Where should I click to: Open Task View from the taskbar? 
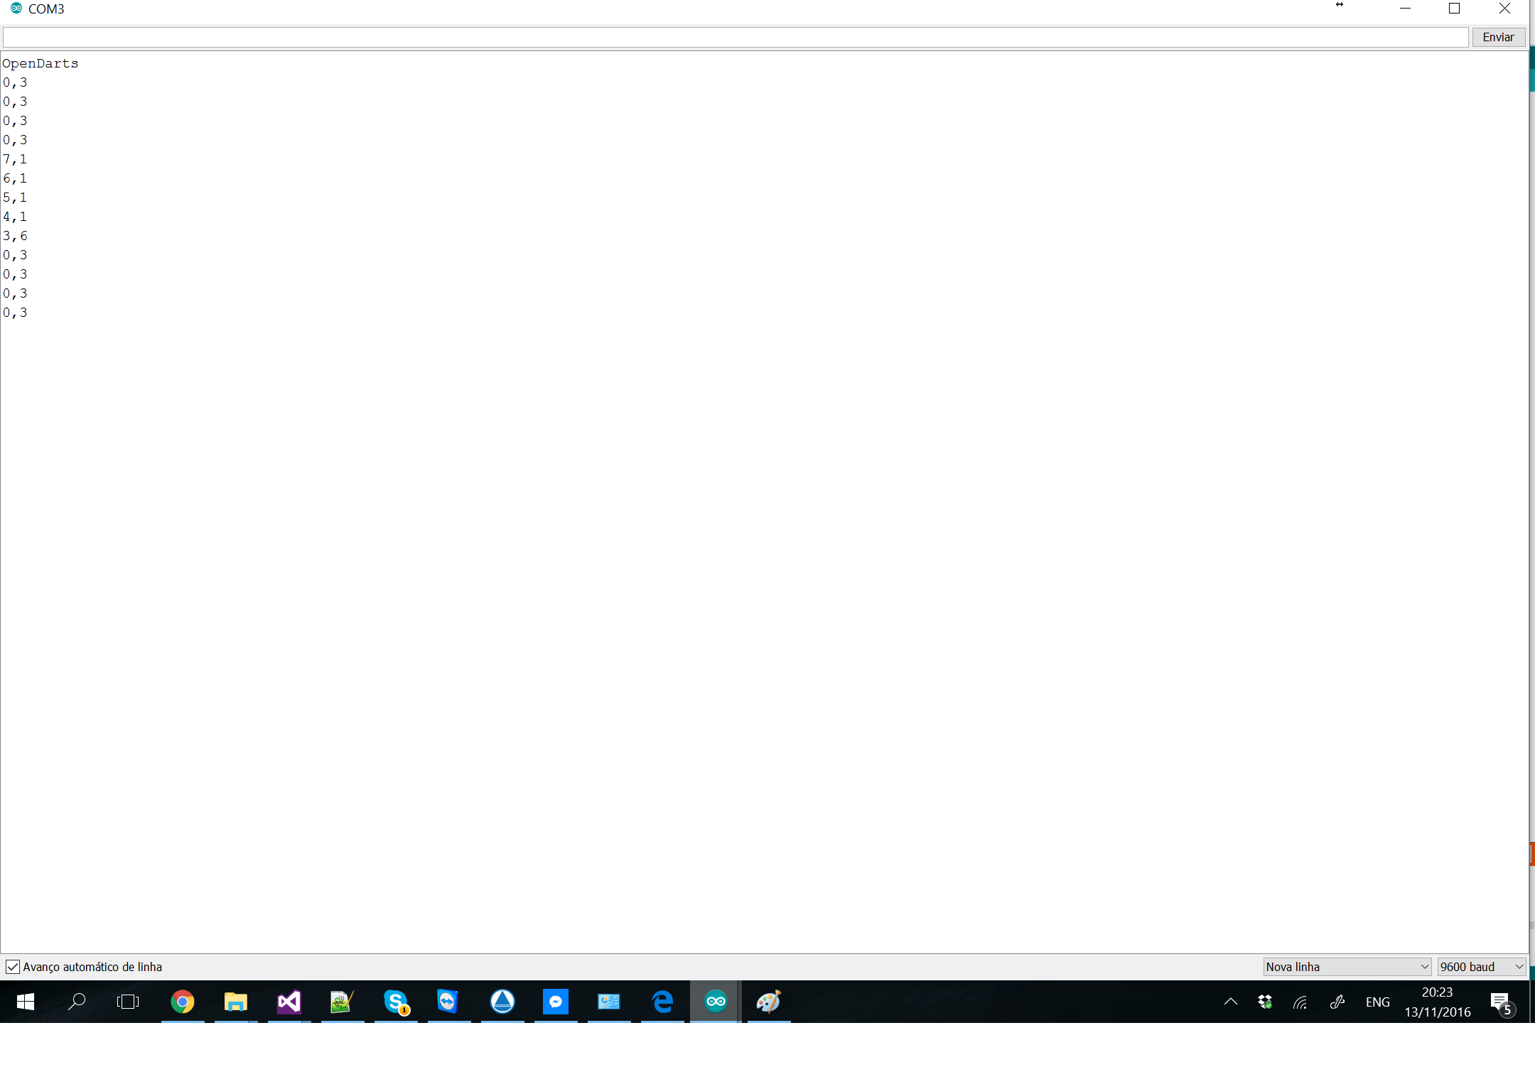[x=128, y=1002]
